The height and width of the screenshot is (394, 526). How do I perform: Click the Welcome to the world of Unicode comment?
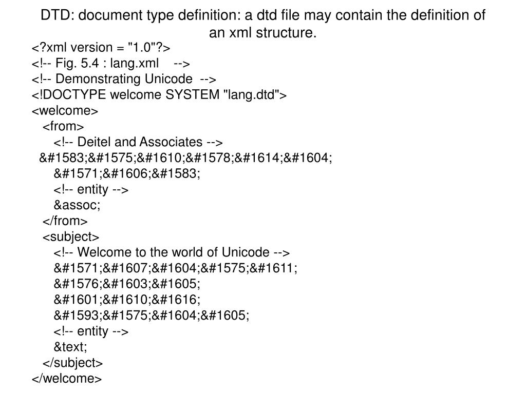tap(172, 252)
